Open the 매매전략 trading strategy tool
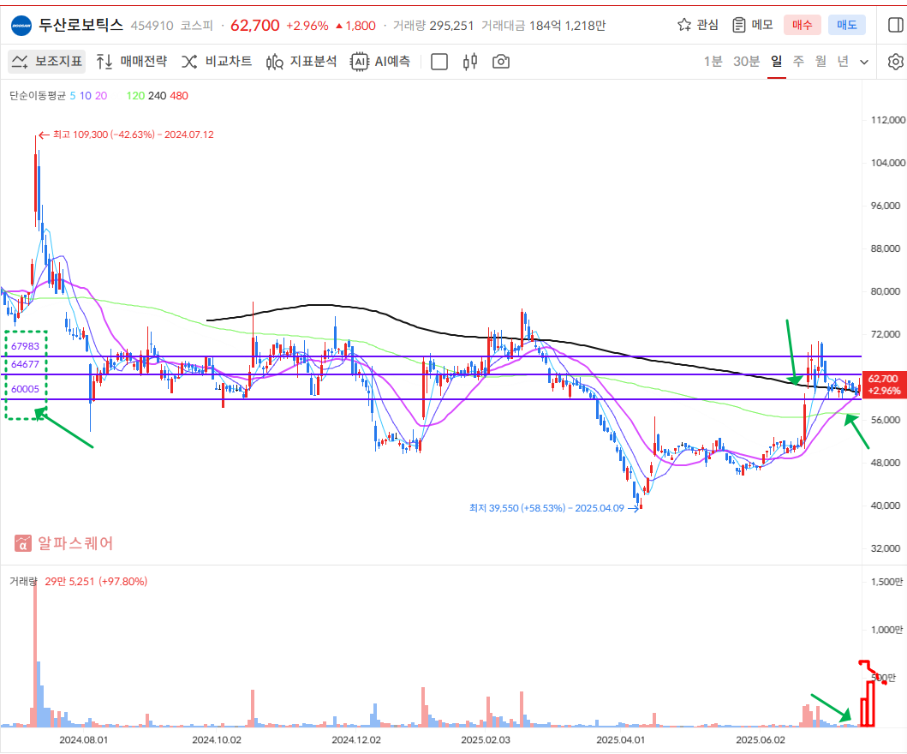 [x=132, y=62]
